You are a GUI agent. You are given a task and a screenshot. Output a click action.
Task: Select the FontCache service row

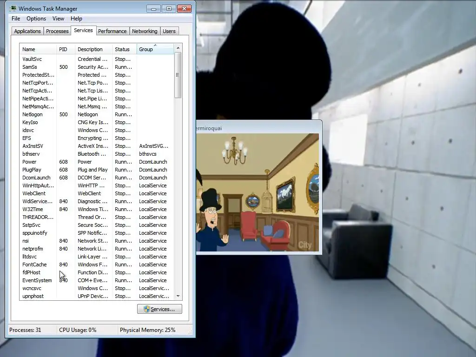(x=97, y=264)
